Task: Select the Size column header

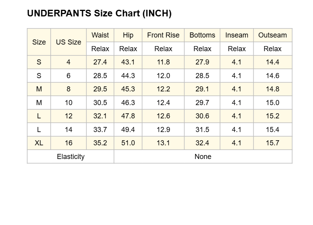Action: [x=39, y=42]
